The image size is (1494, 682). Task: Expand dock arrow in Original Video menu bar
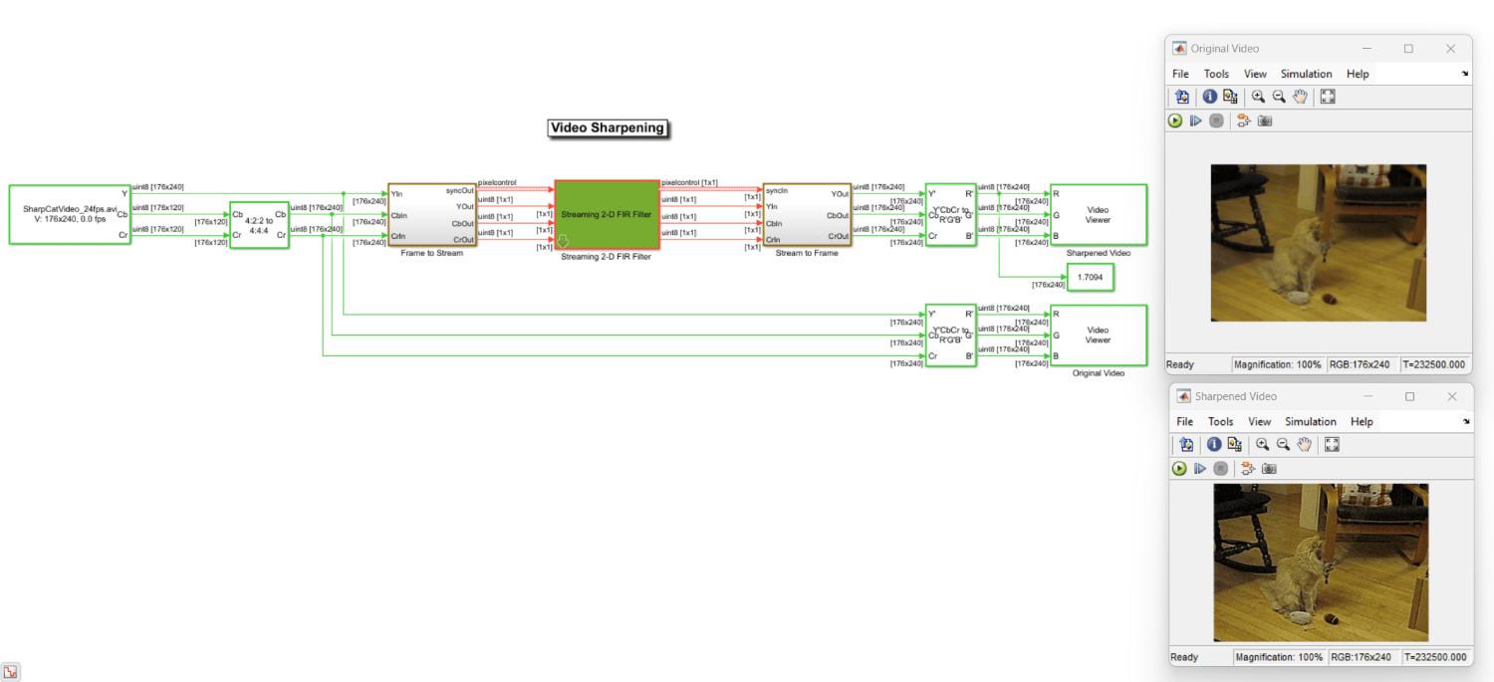[x=1465, y=74]
